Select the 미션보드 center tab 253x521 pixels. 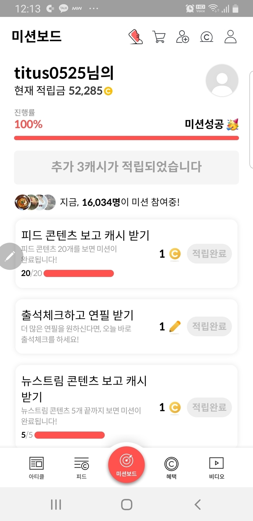click(x=127, y=465)
